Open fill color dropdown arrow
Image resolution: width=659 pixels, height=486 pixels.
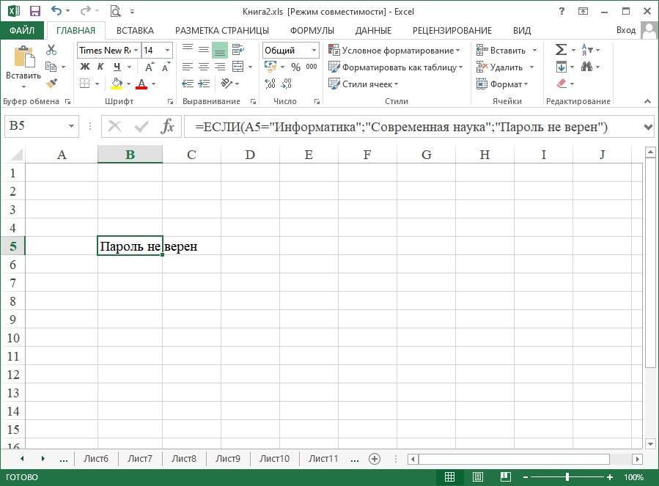[x=128, y=84]
